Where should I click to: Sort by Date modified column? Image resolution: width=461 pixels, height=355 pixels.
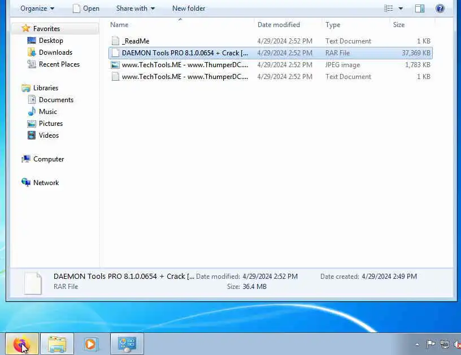(279, 25)
